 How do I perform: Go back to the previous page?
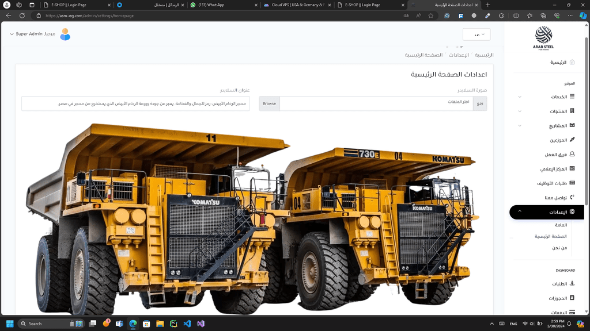(x=9, y=16)
